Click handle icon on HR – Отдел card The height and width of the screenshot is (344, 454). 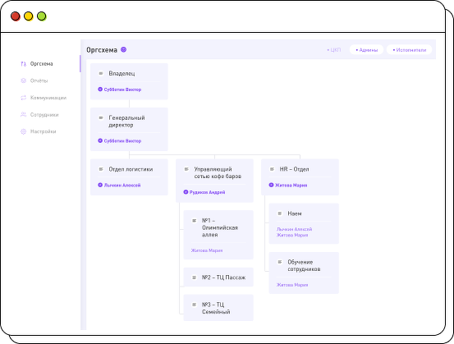[272, 169]
